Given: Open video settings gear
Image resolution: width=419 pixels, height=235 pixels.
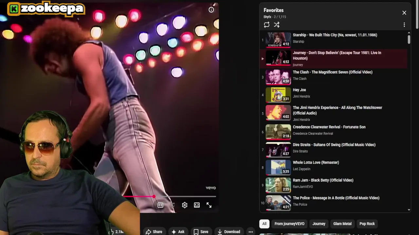Looking at the screenshot, I should click(x=185, y=205).
